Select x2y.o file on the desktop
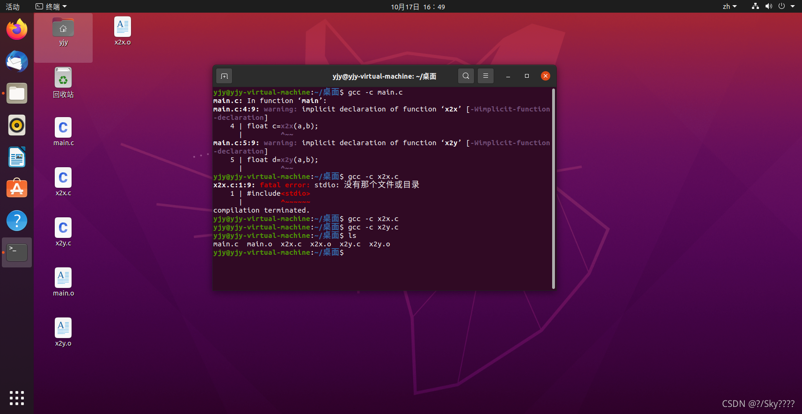 click(x=63, y=332)
